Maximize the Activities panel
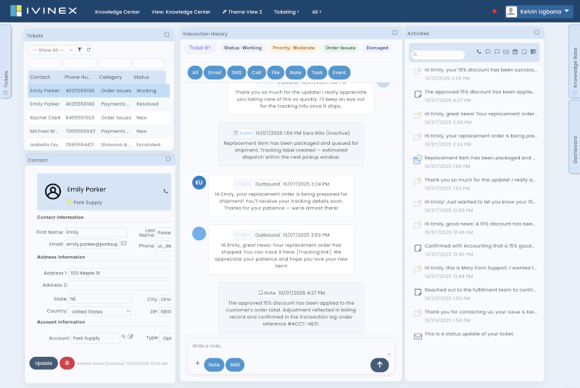Screen dimensions: 580x388 tap(536, 33)
